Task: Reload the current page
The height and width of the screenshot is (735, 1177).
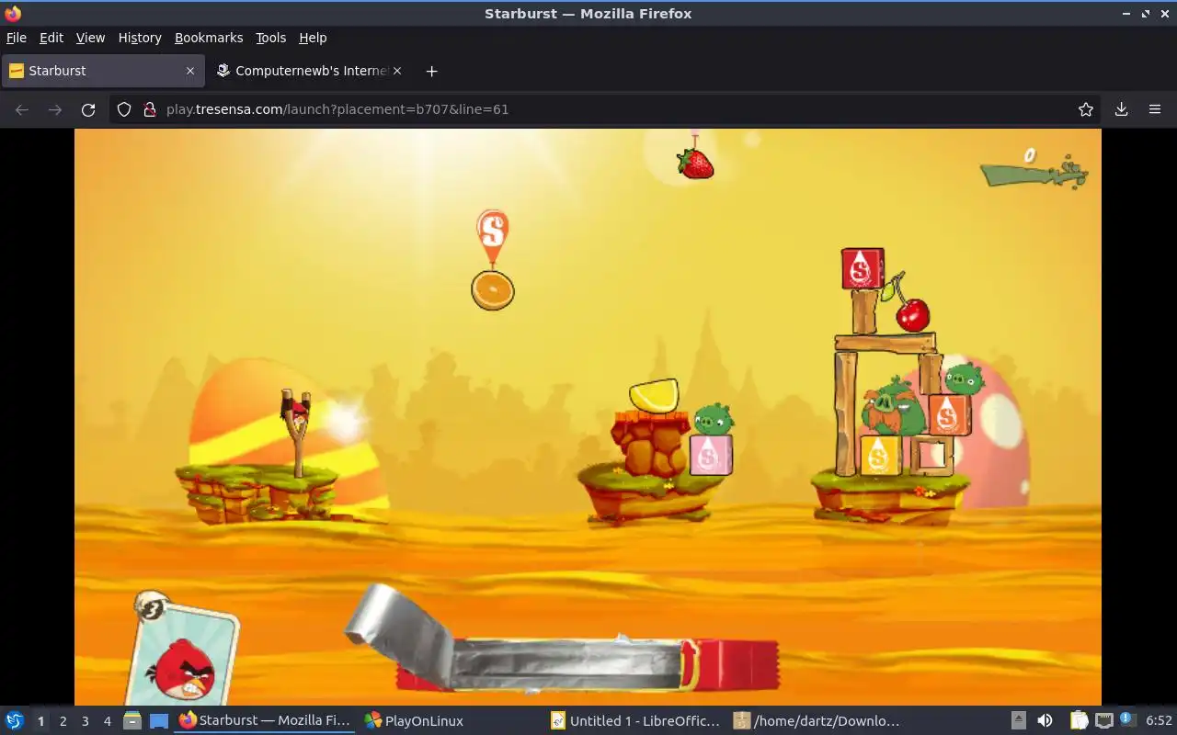Action: [88, 109]
